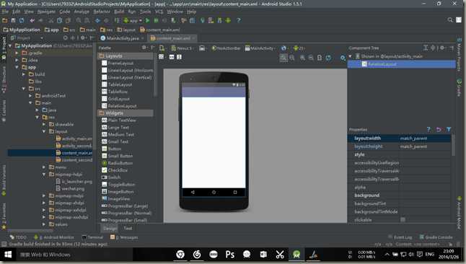Click the Cut scissors toolbar icon

(50, 20)
